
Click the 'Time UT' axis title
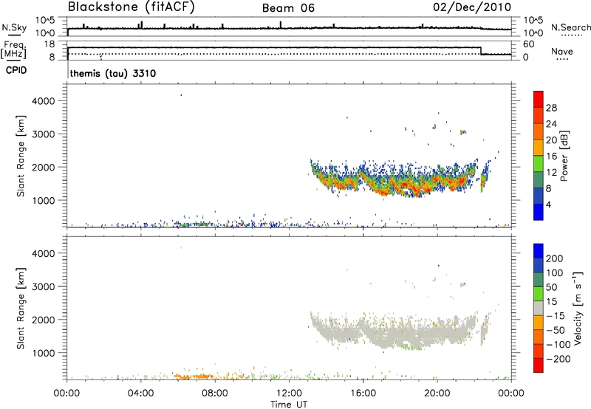click(x=289, y=405)
